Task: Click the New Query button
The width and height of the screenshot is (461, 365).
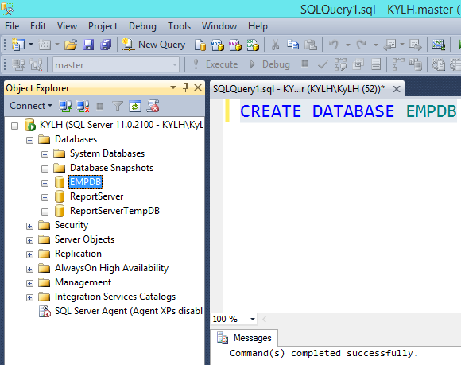Action: tap(153, 45)
